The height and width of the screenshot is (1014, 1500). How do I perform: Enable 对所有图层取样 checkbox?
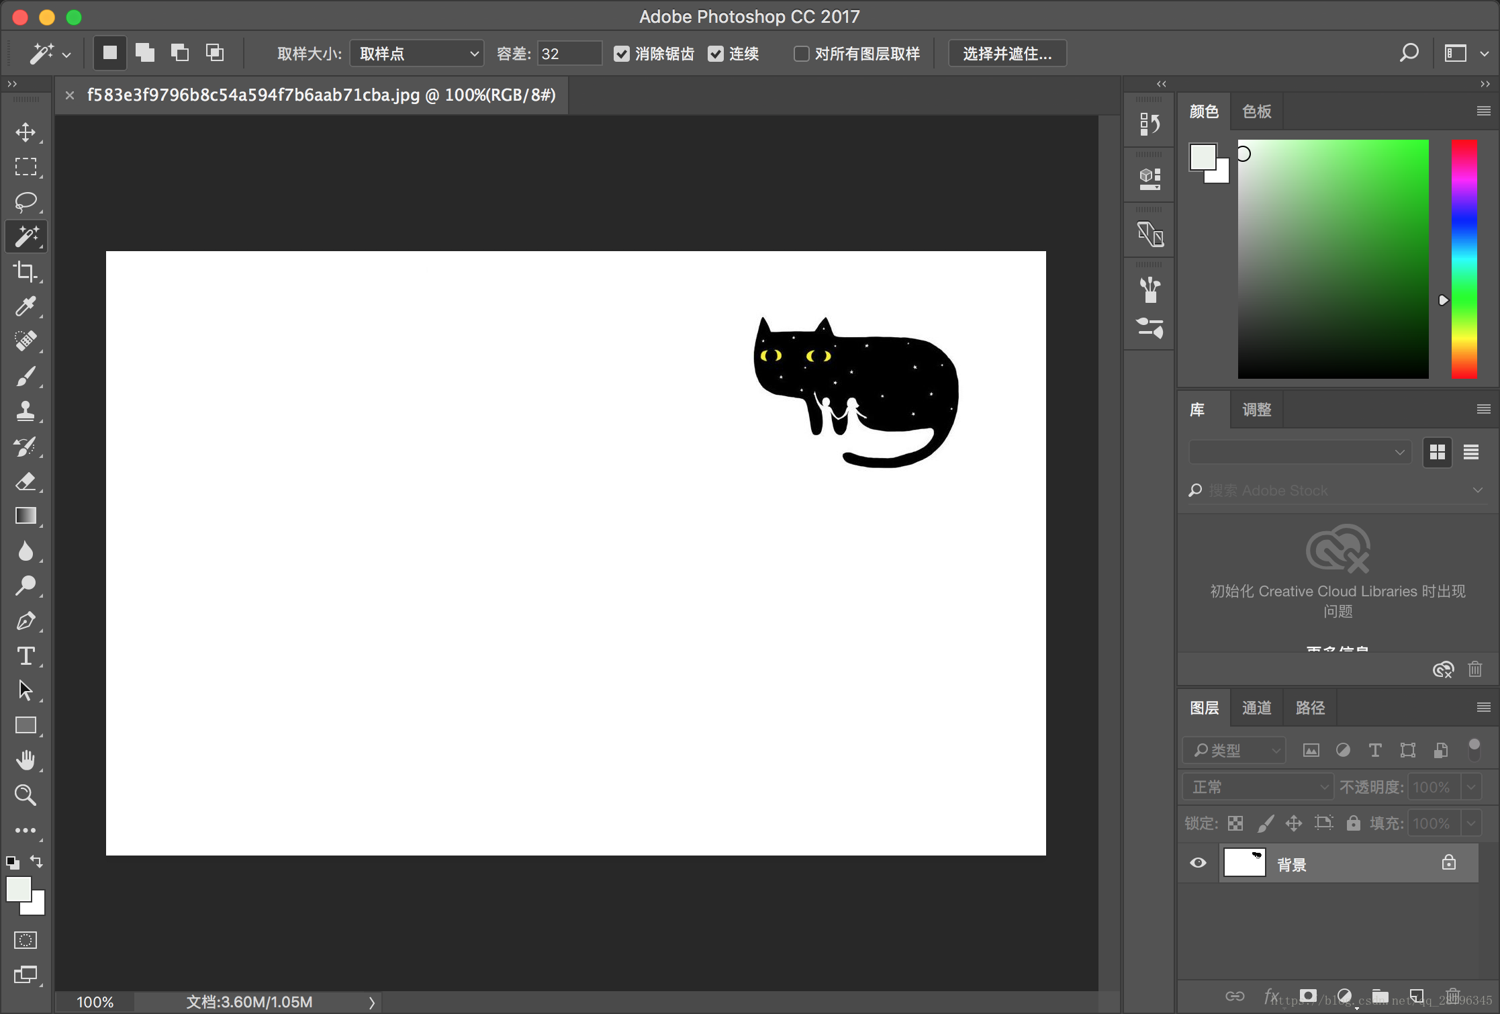tap(801, 54)
